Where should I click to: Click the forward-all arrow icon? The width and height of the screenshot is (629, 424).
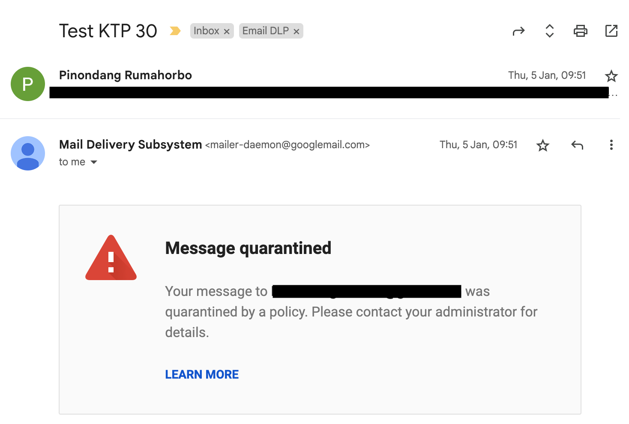click(518, 31)
